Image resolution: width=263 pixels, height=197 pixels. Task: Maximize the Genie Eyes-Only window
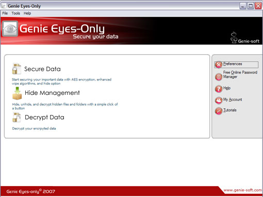tap(251, 6)
